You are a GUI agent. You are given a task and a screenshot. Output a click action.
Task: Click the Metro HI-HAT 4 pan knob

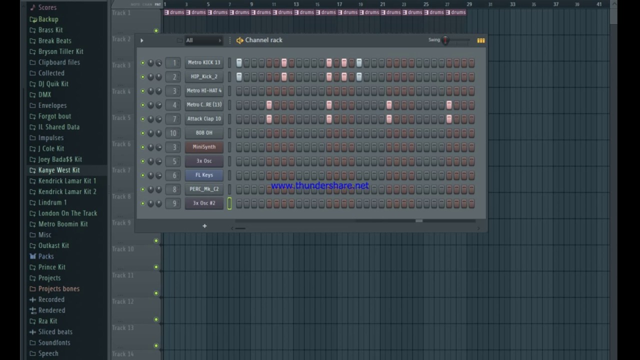pos(150,91)
